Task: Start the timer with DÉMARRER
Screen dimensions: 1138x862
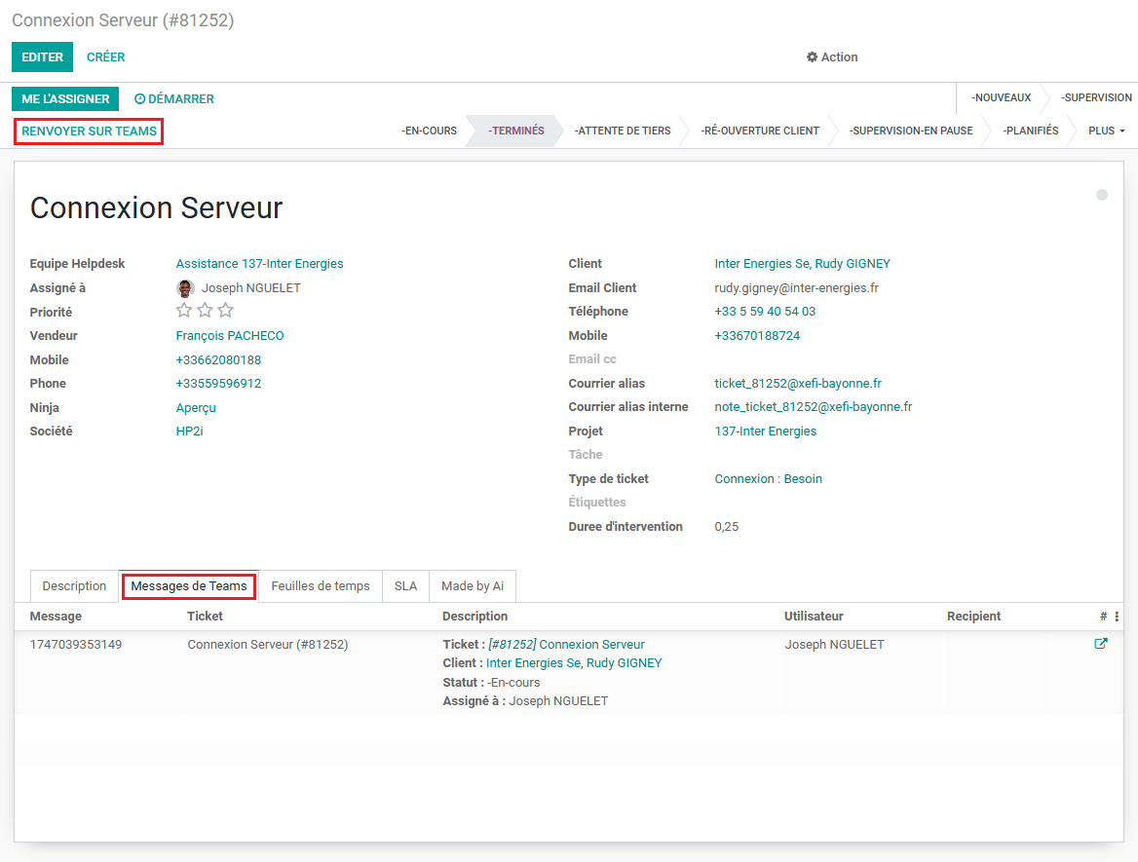Action: pyautogui.click(x=174, y=98)
